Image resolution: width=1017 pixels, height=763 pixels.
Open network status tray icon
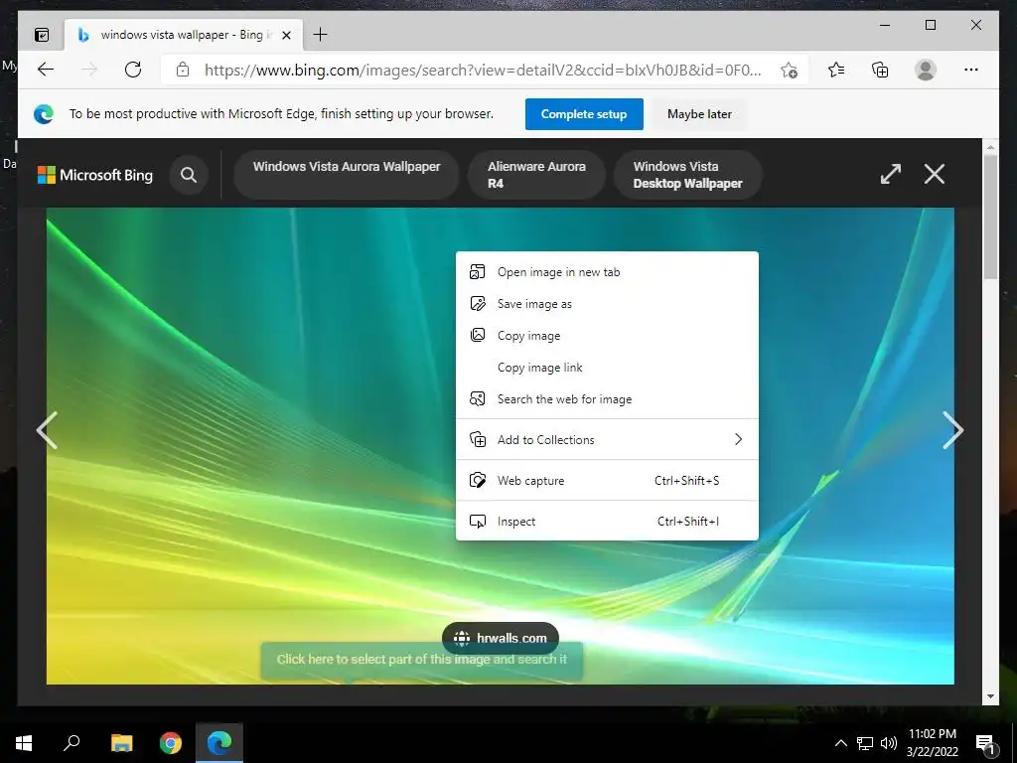[x=865, y=743]
